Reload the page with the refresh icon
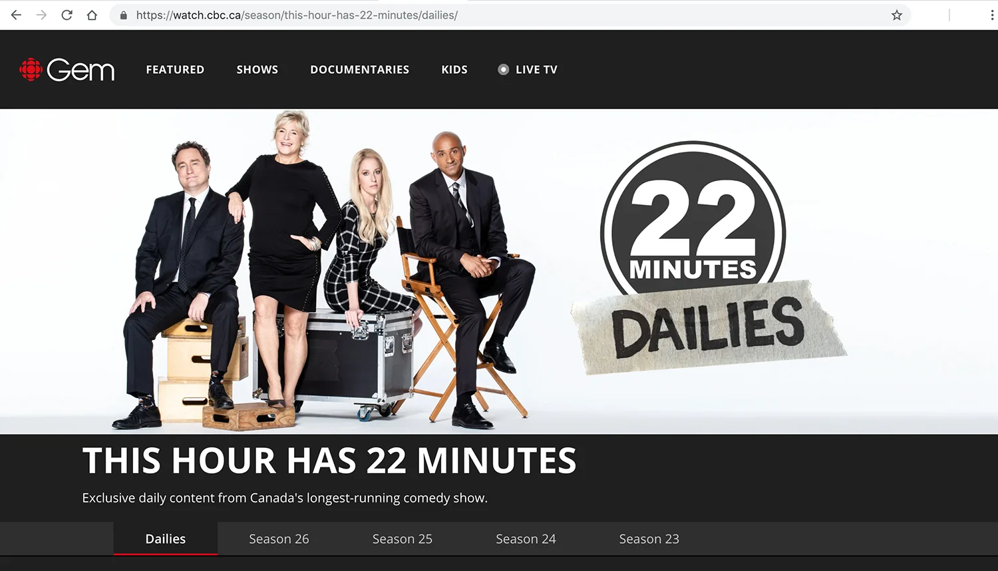Screen dimensions: 998x571 [x=67, y=15]
